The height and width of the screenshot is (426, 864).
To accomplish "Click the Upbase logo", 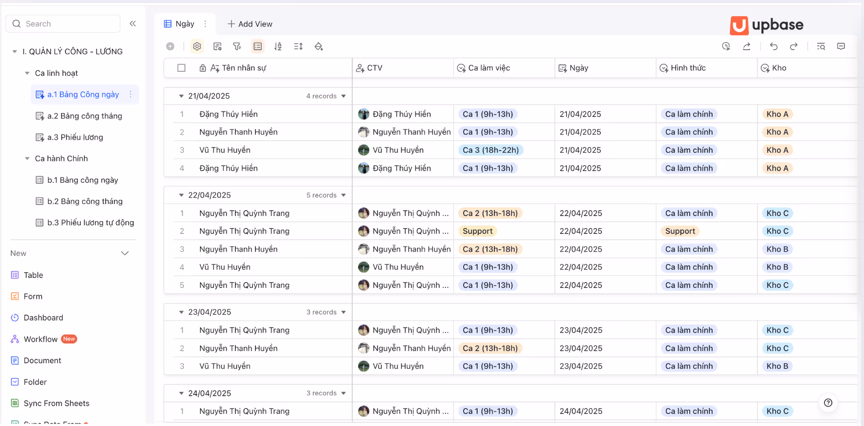I will tap(767, 25).
